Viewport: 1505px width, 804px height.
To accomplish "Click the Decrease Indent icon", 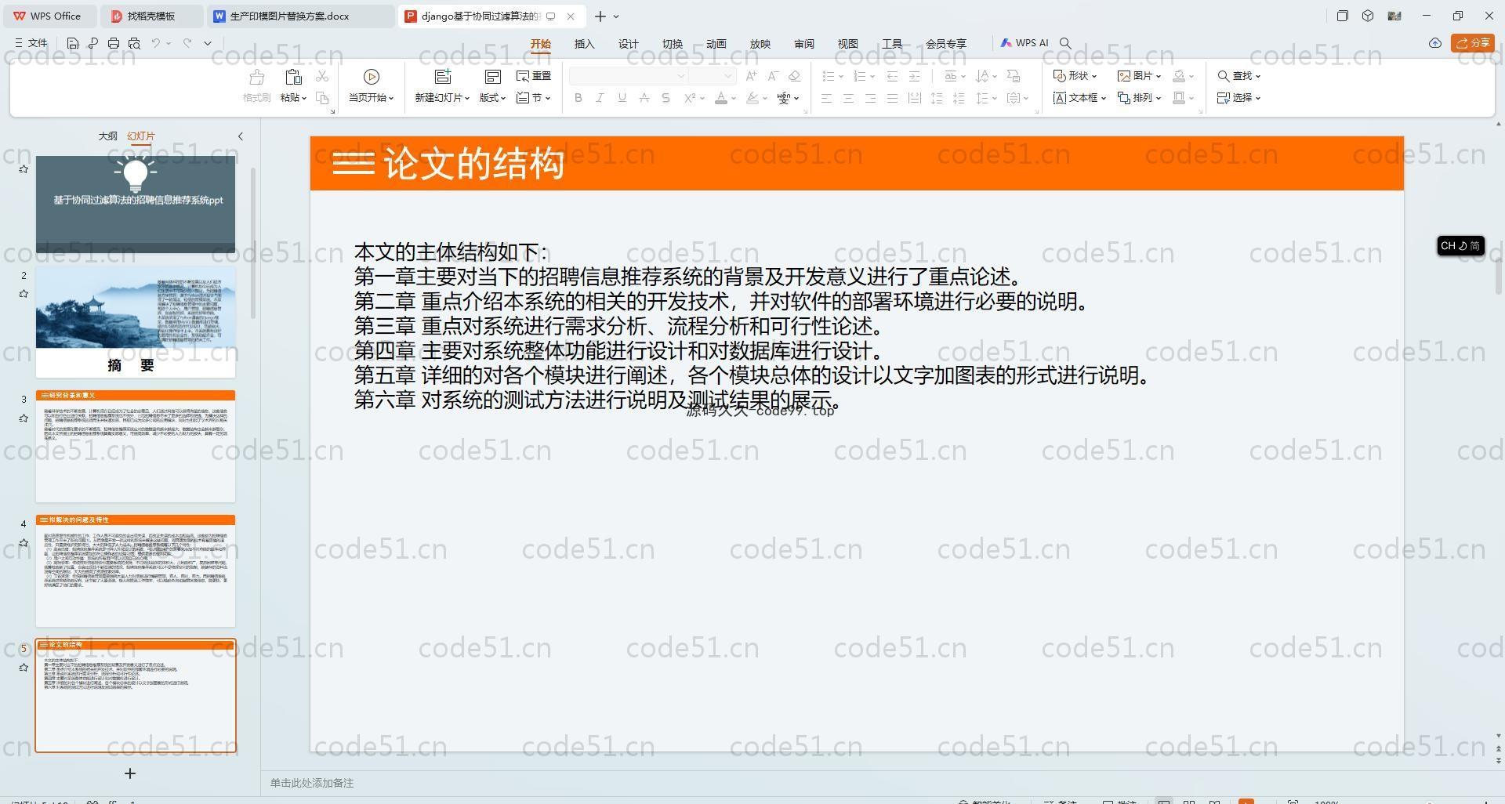I will 892,76.
